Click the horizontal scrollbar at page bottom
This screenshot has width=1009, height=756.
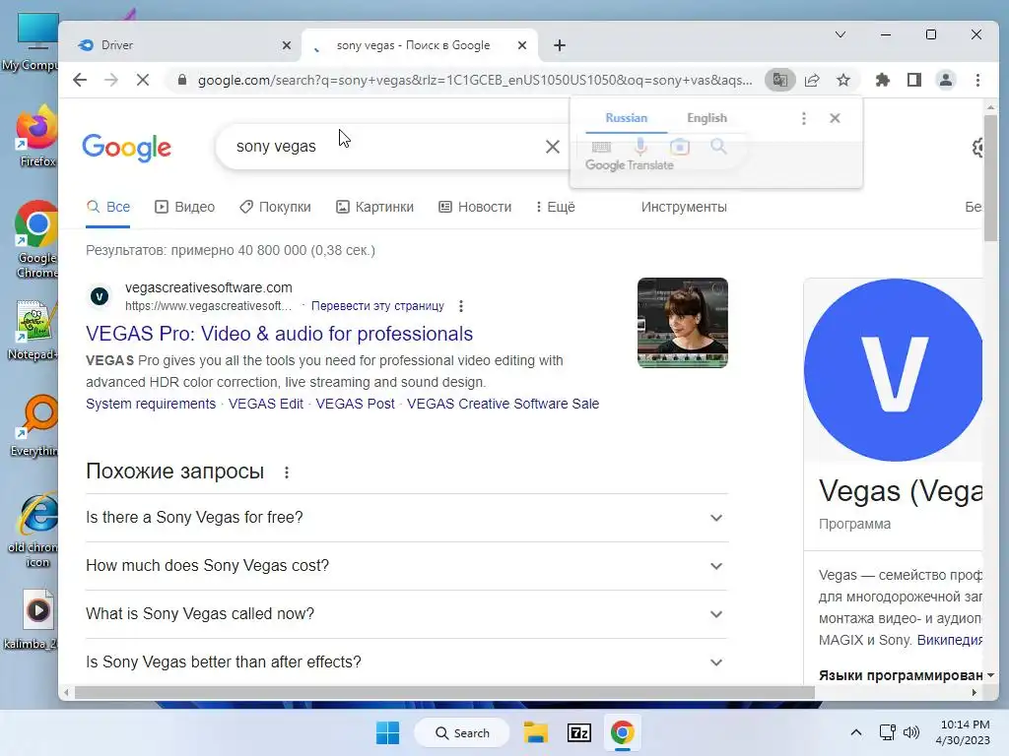444,692
